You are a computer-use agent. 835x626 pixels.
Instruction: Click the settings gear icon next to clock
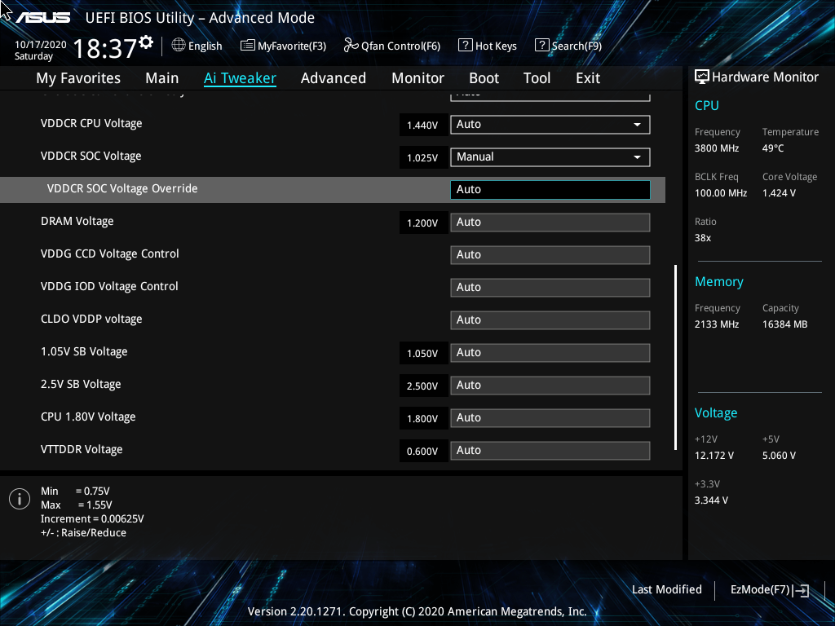tap(146, 42)
